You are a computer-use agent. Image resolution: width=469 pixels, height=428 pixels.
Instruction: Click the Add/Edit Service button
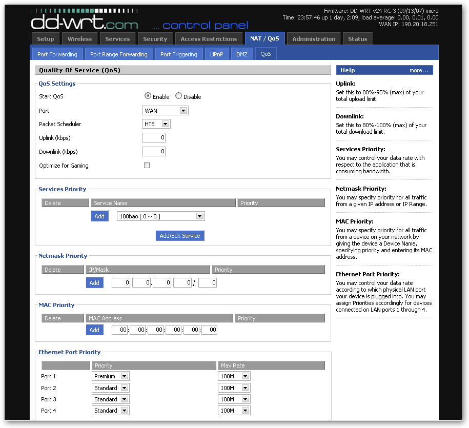click(x=180, y=236)
